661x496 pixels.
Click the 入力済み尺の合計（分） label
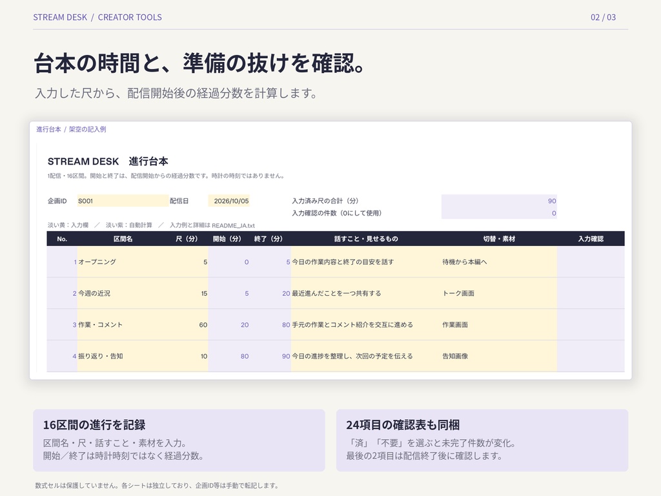[325, 201]
